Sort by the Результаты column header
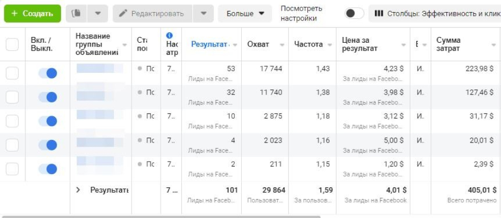The width and height of the screenshot is (501, 218). pyautogui.click(x=210, y=44)
